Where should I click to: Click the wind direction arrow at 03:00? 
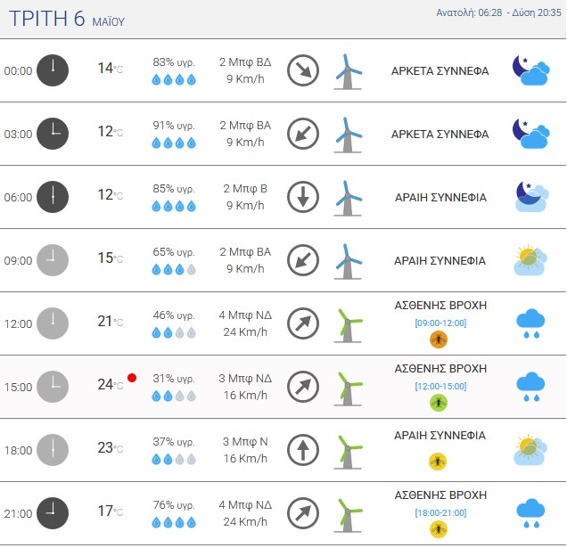303,134
